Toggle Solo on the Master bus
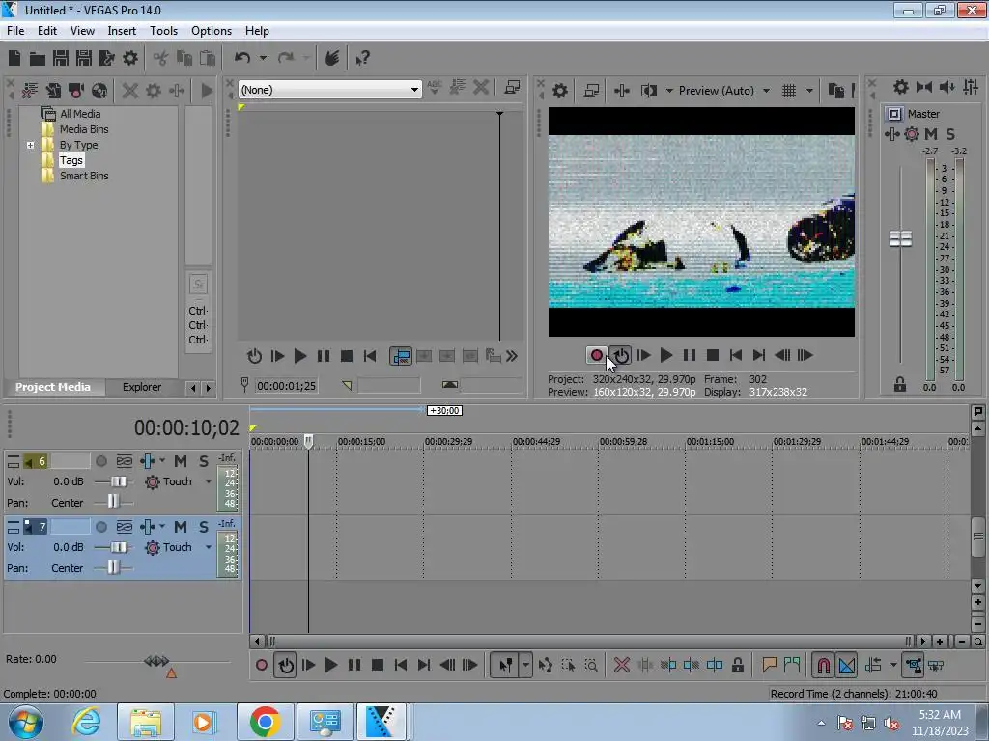The width and height of the screenshot is (989, 741). pos(950,134)
